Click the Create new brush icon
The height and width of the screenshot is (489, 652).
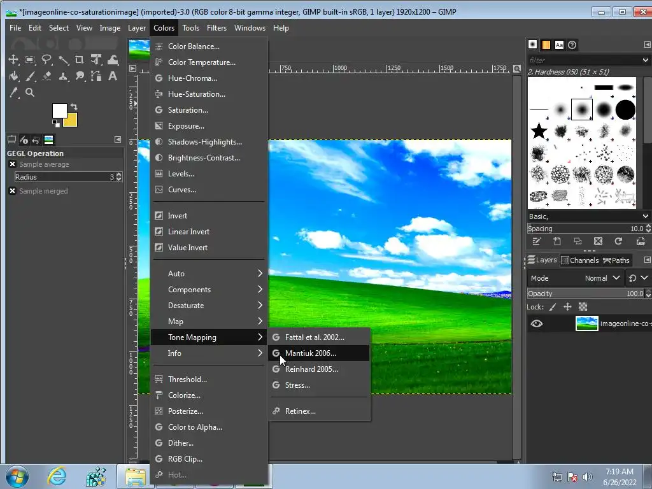tap(557, 241)
